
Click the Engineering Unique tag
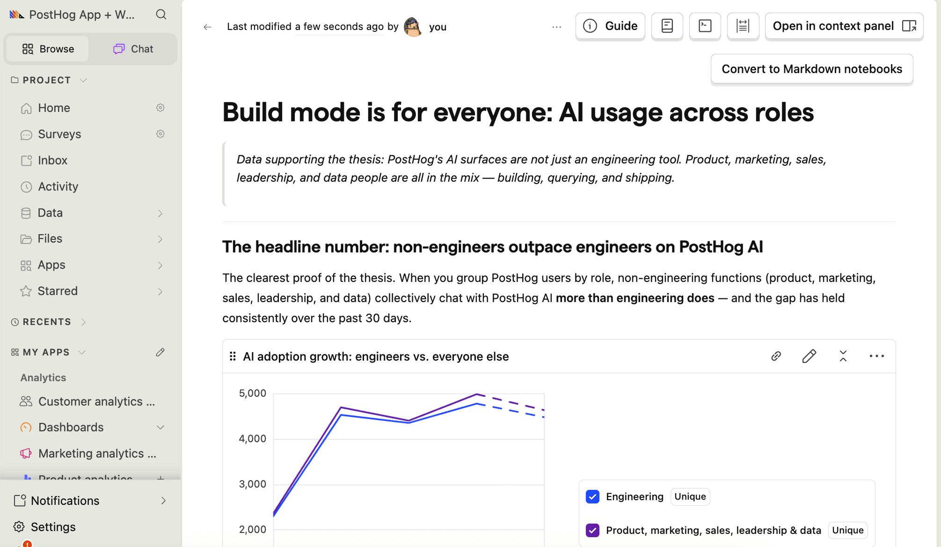tap(690, 496)
